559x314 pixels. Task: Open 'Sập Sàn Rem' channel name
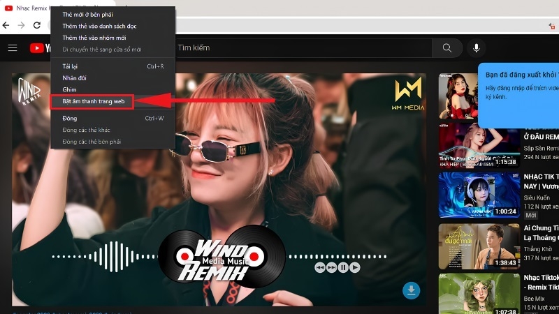541,149
